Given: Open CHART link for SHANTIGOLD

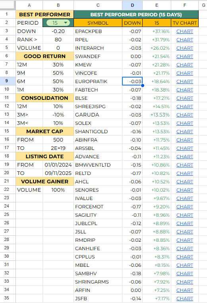Looking at the screenshot, I should pyautogui.click(x=185, y=132).
